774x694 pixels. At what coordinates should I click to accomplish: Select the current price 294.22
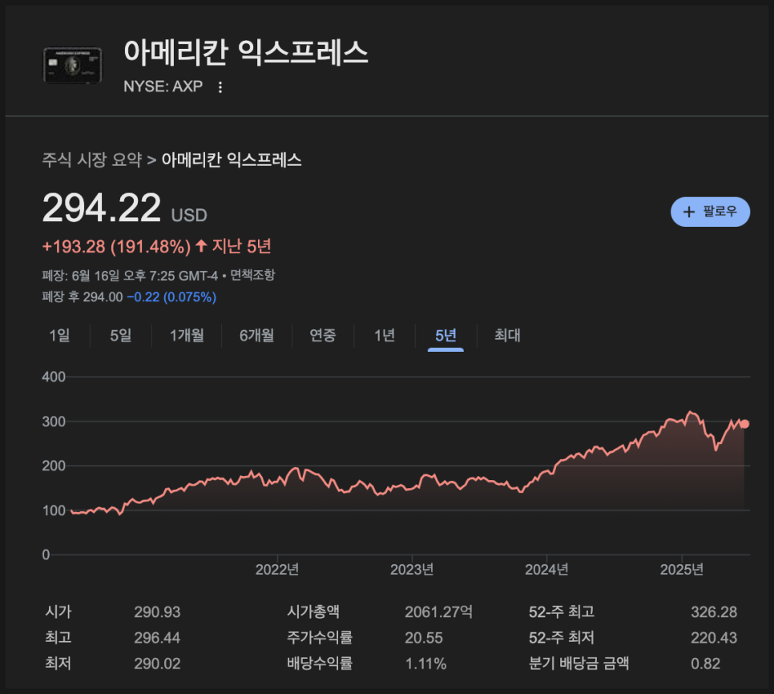pos(102,208)
